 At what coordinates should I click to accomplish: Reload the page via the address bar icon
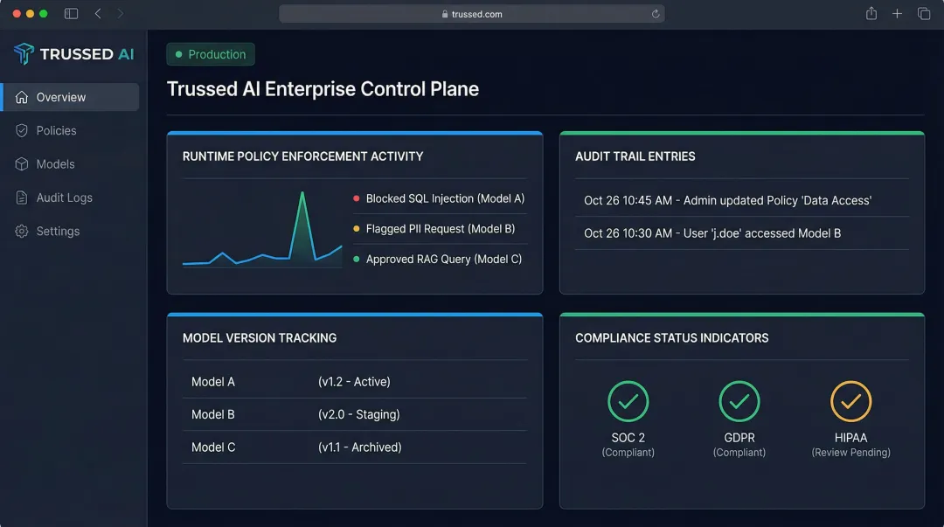click(654, 13)
